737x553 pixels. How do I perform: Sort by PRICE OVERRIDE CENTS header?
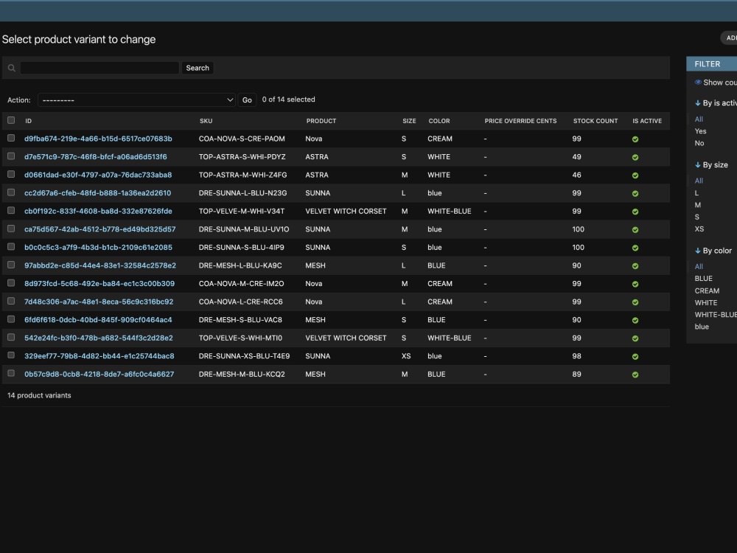(520, 121)
